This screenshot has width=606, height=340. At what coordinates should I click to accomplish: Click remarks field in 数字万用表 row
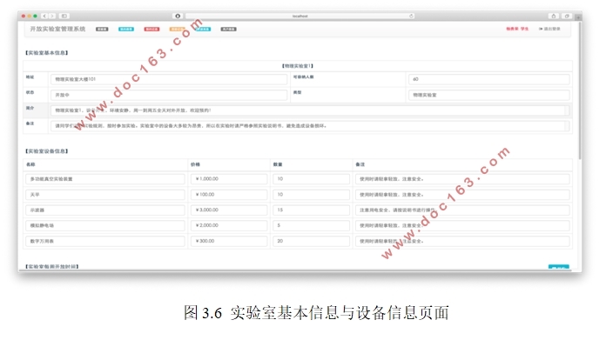pos(462,241)
